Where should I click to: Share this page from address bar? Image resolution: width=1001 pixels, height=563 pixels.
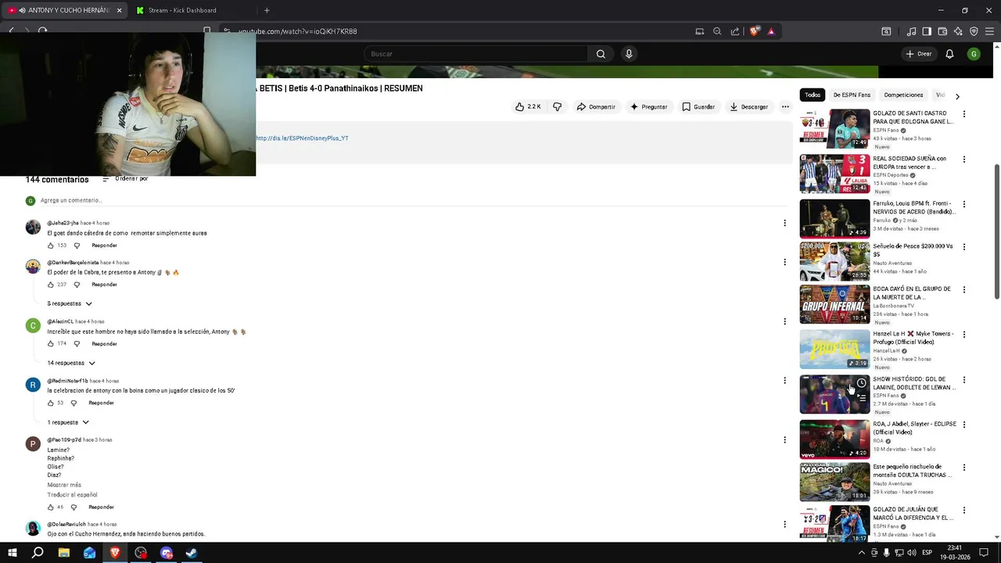tap(735, 31)
